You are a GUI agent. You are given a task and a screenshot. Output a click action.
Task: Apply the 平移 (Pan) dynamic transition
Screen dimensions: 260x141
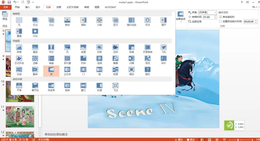coord(19,87)
